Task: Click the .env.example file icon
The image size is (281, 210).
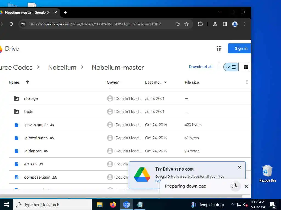Action: click(16, 125)
